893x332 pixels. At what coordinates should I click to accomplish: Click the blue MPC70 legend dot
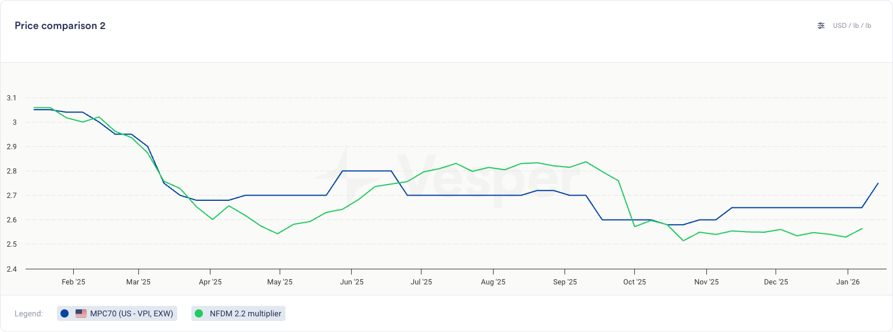tap(65, 313)
